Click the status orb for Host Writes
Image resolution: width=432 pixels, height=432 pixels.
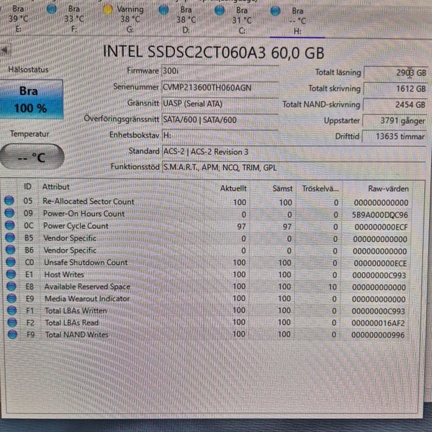(11, 274)
